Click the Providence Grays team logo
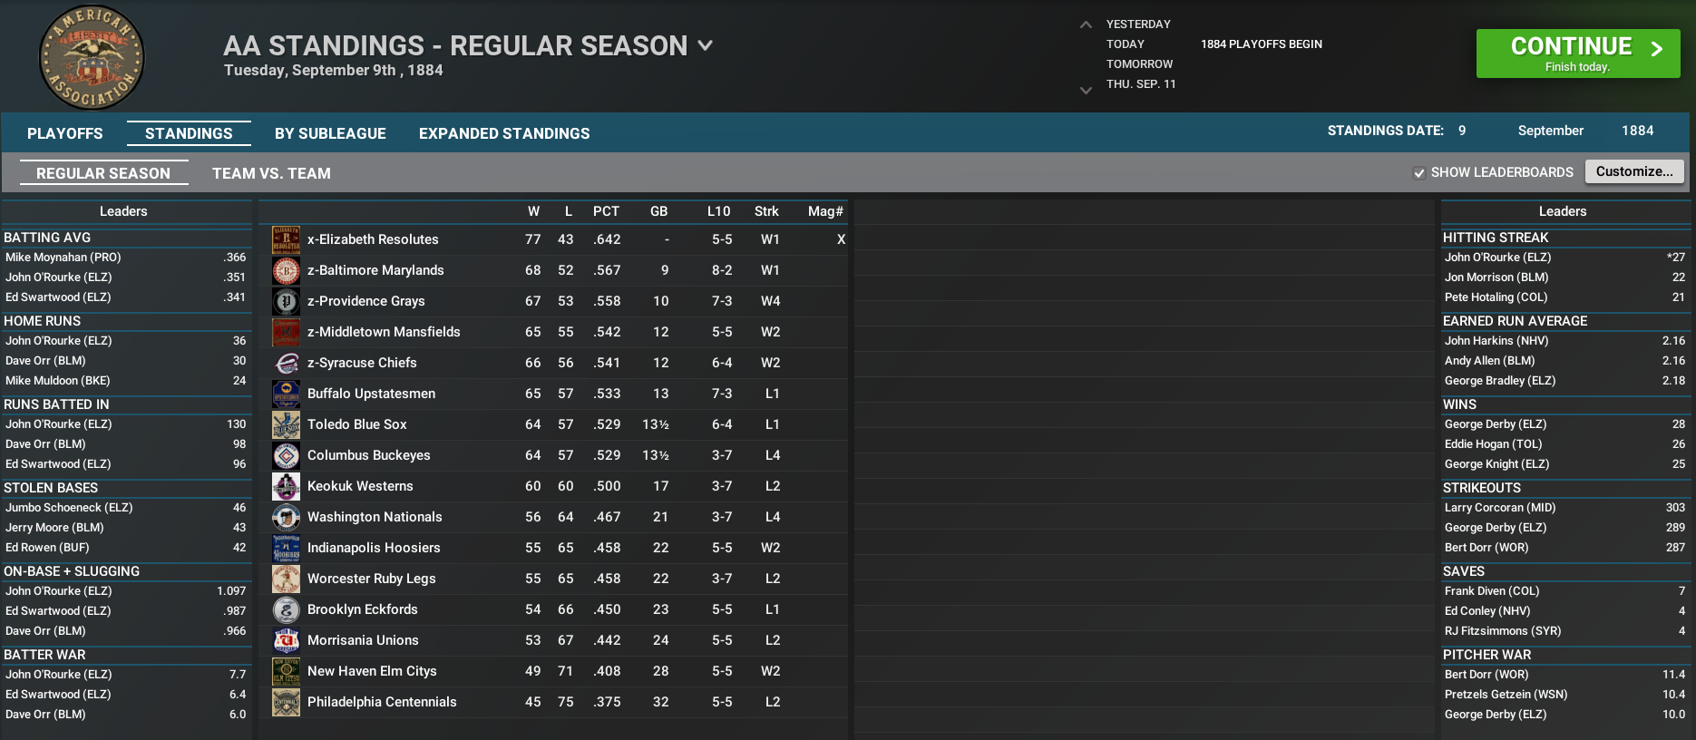 [287, 301]
